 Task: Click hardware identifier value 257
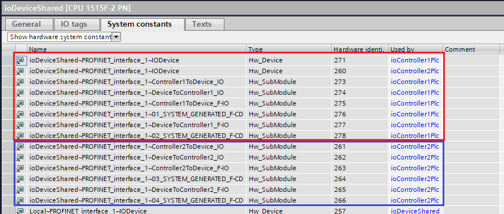click(340, 211)
